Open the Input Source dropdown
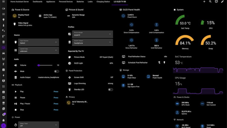 38,42
